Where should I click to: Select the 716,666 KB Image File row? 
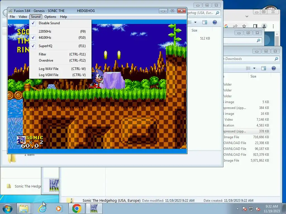tap(246, 137)
